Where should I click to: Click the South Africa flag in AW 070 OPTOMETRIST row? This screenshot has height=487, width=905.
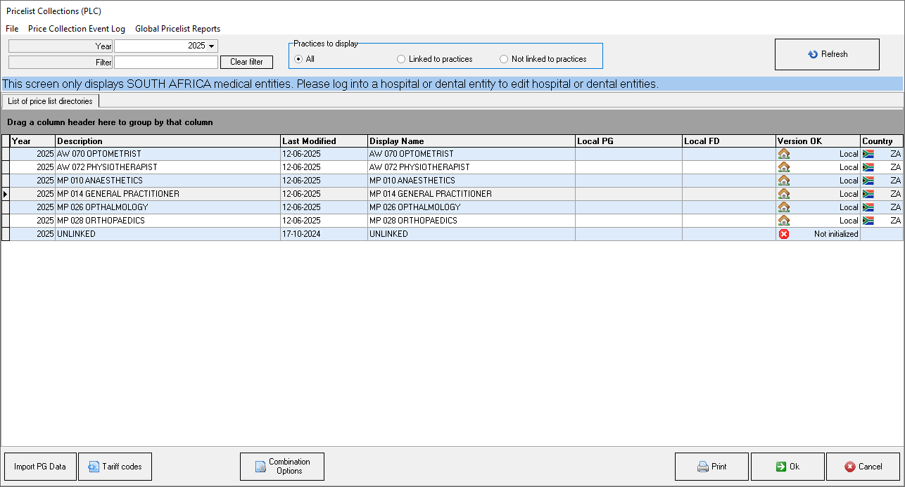[868, 154]
